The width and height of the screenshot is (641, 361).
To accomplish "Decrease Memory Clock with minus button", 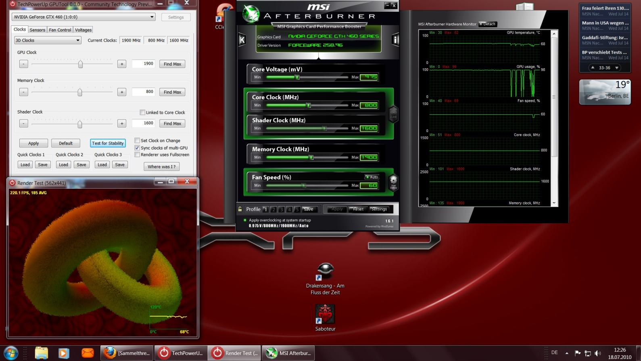I will click(x=24, y=92).
